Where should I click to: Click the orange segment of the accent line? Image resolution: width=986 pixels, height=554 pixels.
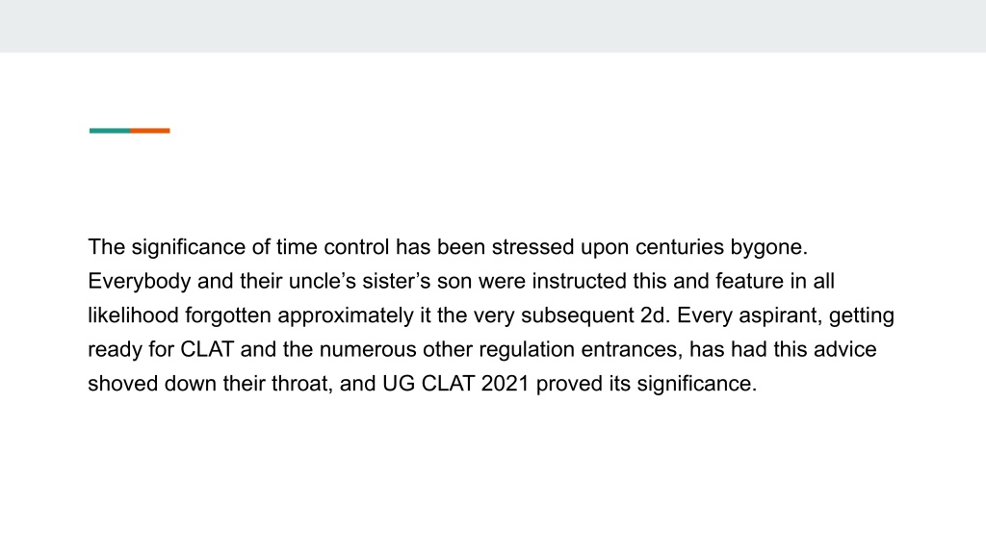click(150, 131)
